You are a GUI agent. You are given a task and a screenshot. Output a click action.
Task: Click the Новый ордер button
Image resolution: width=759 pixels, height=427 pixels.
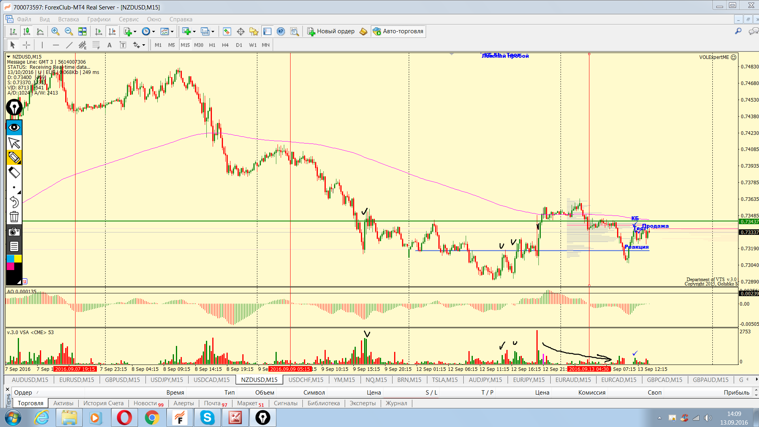[331, 31]
